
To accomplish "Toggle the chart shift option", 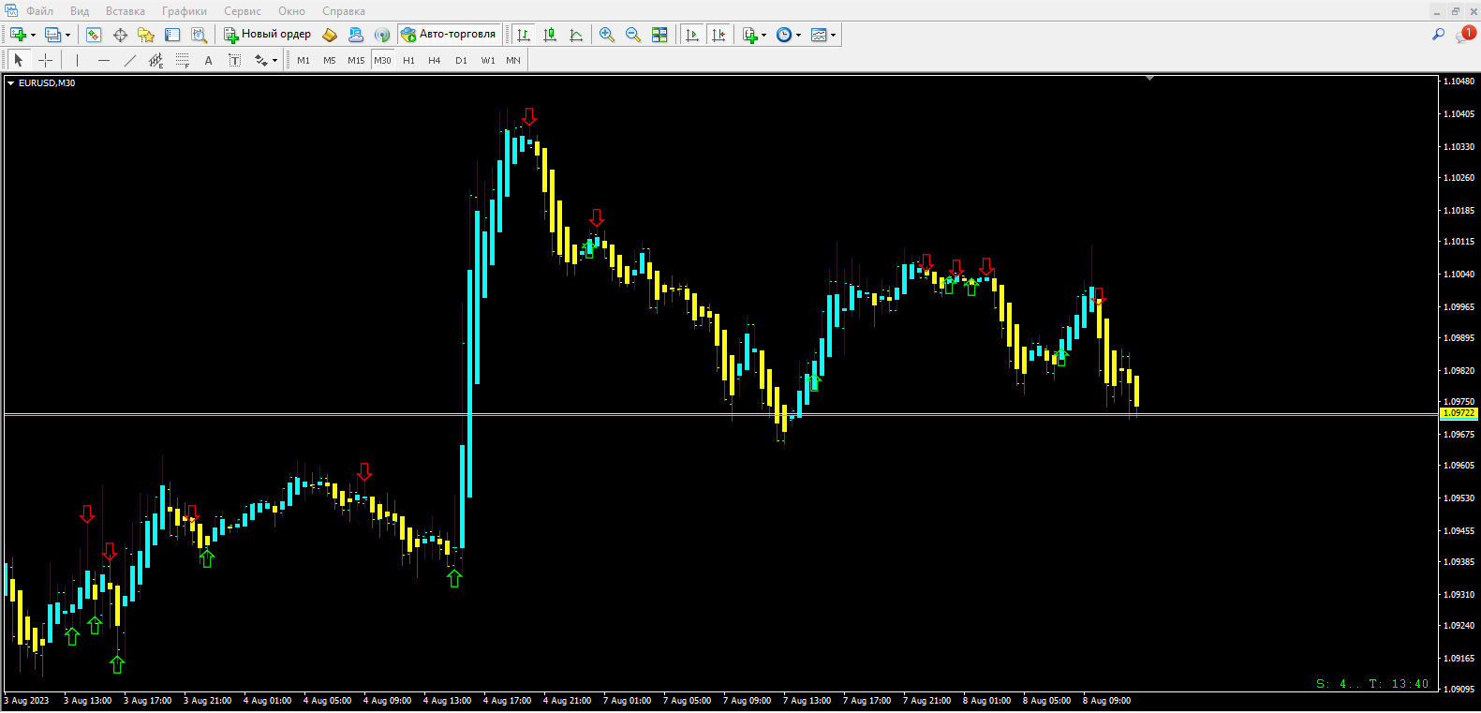I will click(x=718, y=35).
